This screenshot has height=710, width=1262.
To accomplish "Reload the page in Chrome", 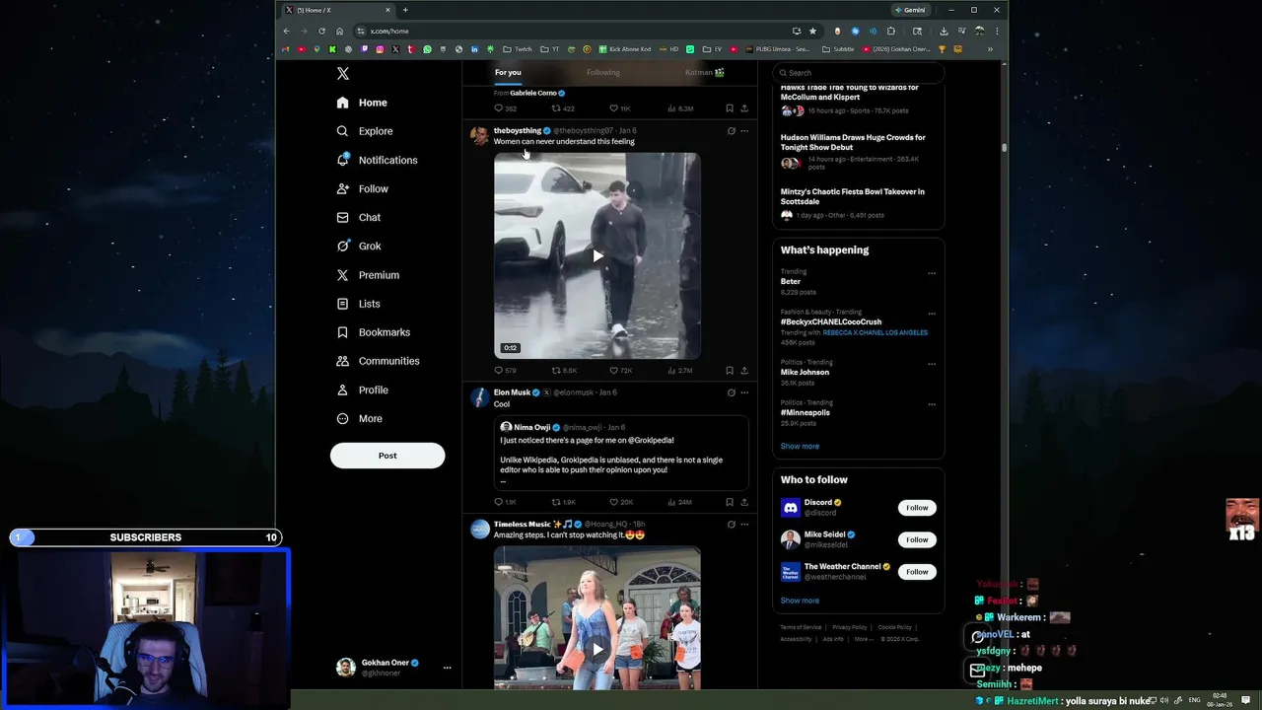I will 321,31.
